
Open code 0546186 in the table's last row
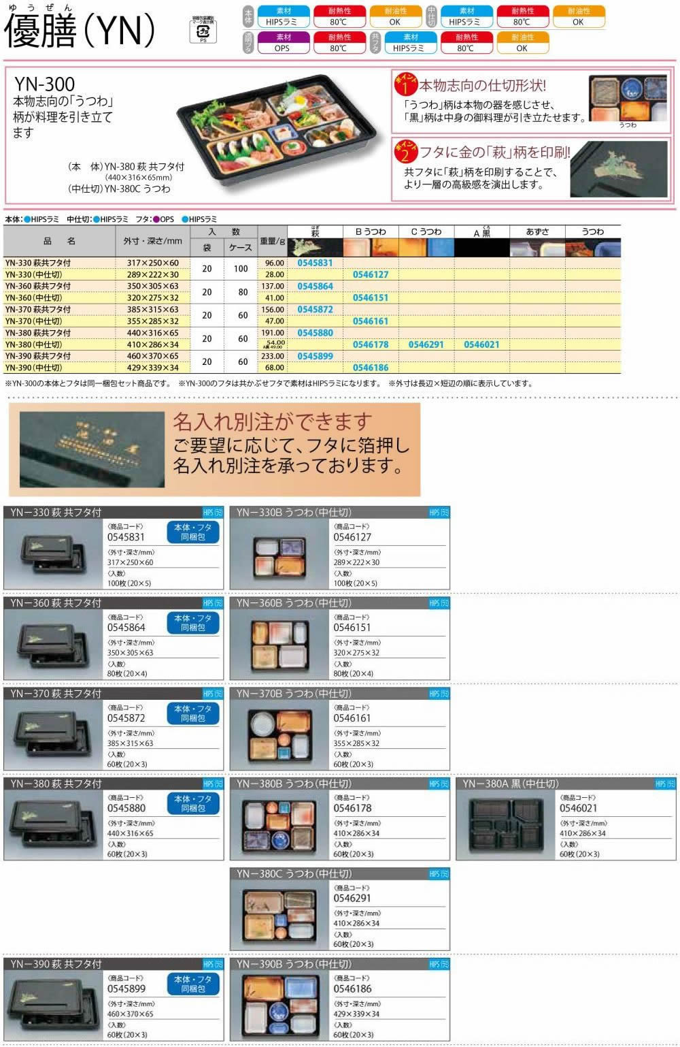point(371,368)
